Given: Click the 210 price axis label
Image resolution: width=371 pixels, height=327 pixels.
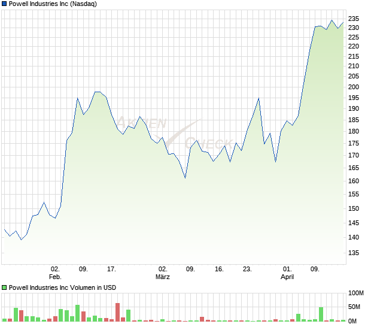Looking at the screenshot, I should [354, 66].
